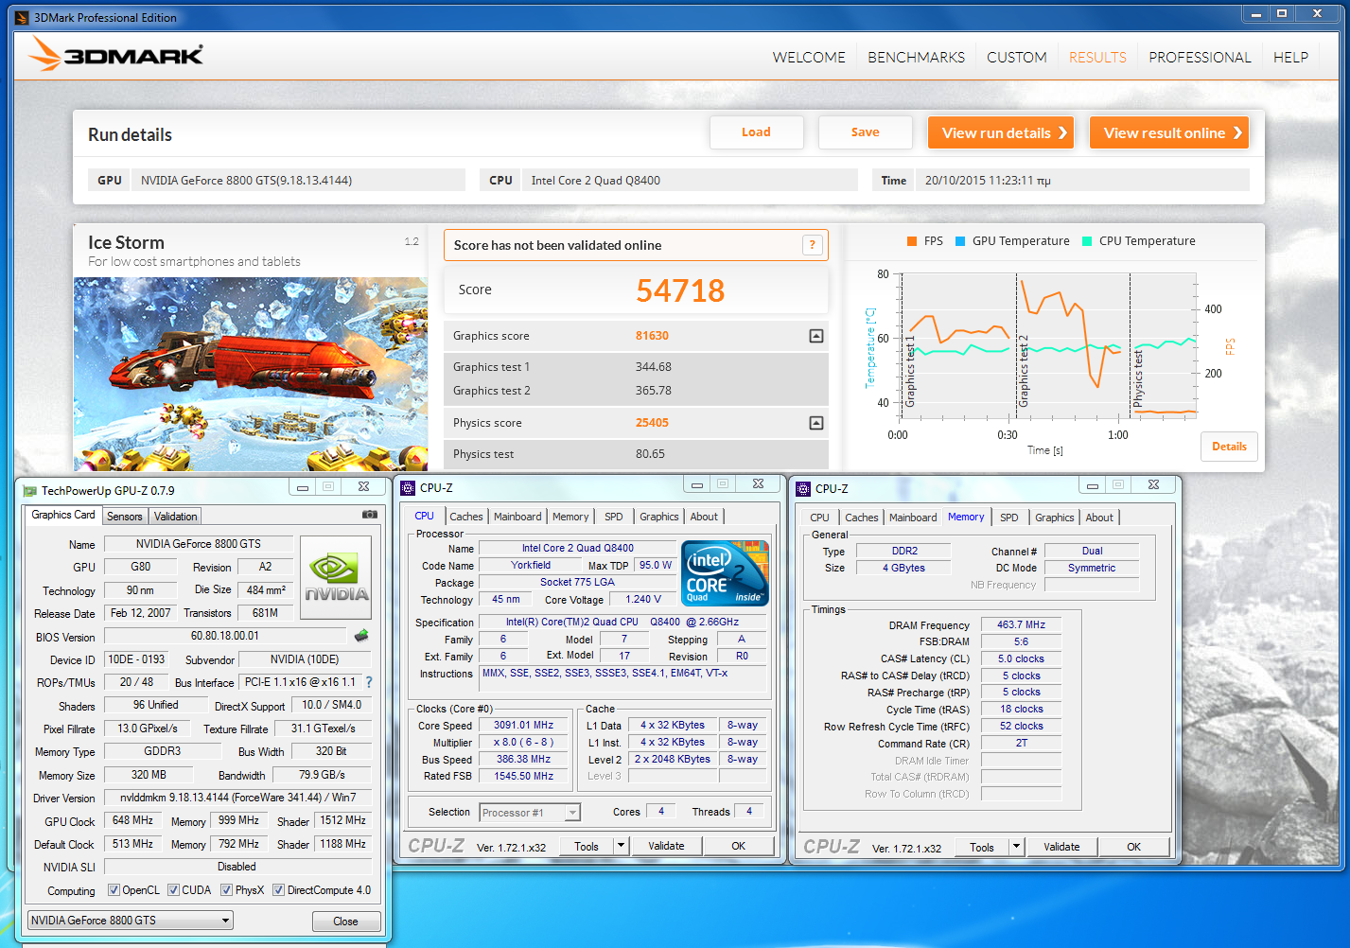Switch to Caches tab in CPU-Z CPU window
This screenshot has height=948, width=1350.
click(466, 517)
